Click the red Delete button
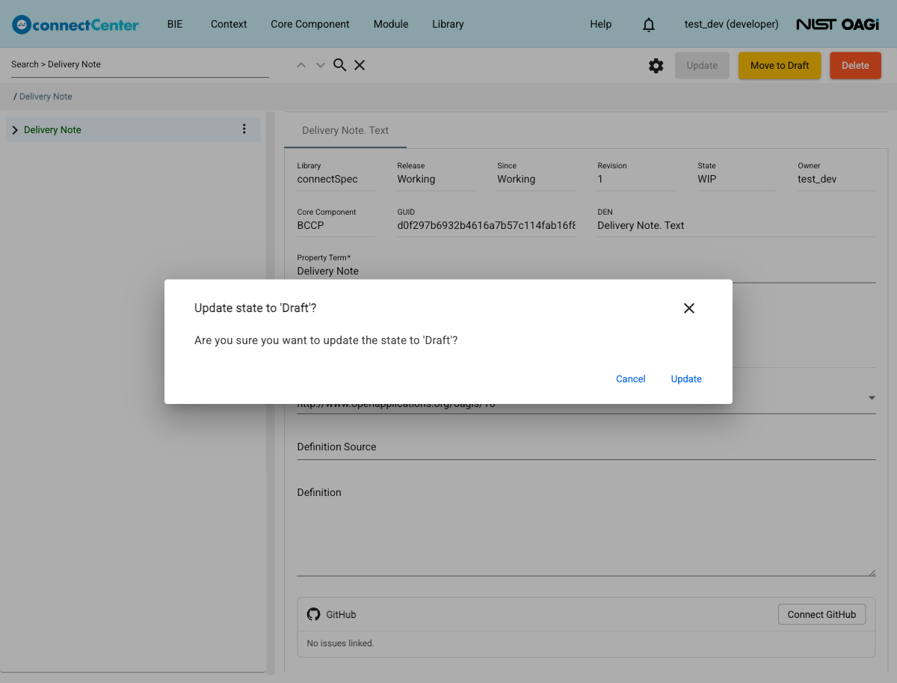 [x=855, y=65]
